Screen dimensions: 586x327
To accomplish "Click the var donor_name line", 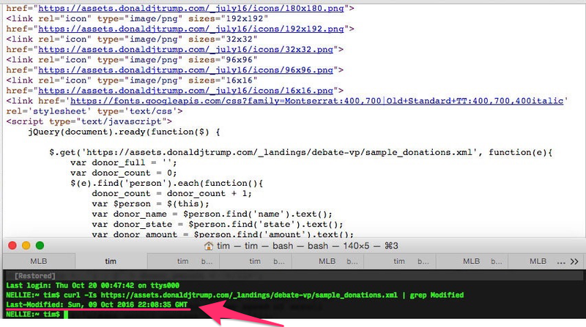I will coord(212,214).
